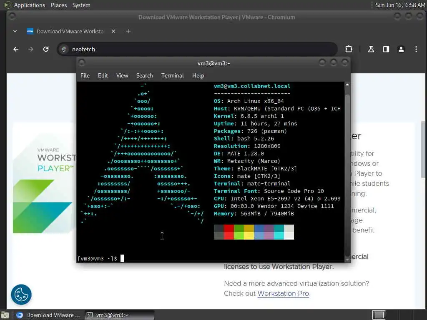The height and width of the screenshot is (320, 427).
Task: Maximize the Chromium window
Action: 409,17
